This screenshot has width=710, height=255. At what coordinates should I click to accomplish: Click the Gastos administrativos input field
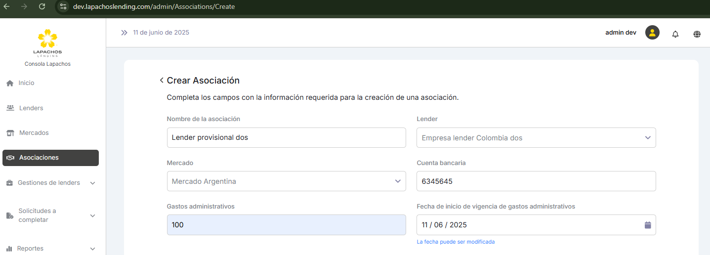286,225
